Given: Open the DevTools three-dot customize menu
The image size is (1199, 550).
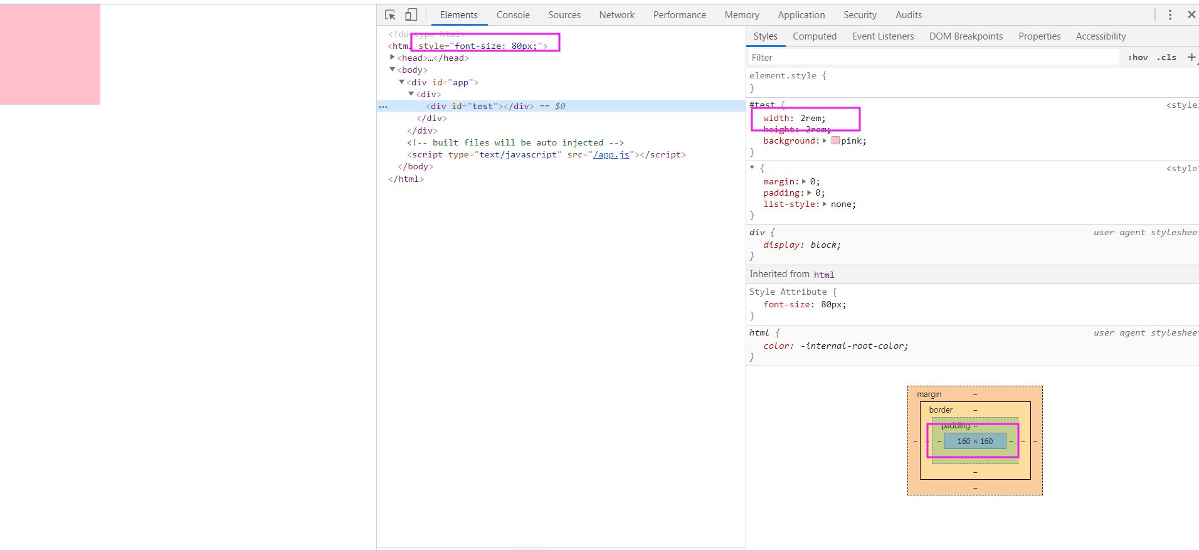Looking at the screenshot, I should point(1170,15).
